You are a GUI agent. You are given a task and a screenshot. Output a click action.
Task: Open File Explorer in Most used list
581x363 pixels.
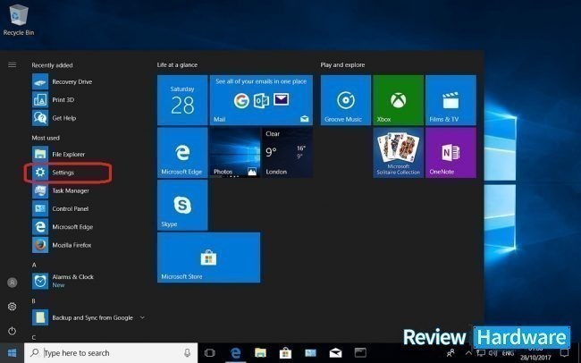(59, 154)
